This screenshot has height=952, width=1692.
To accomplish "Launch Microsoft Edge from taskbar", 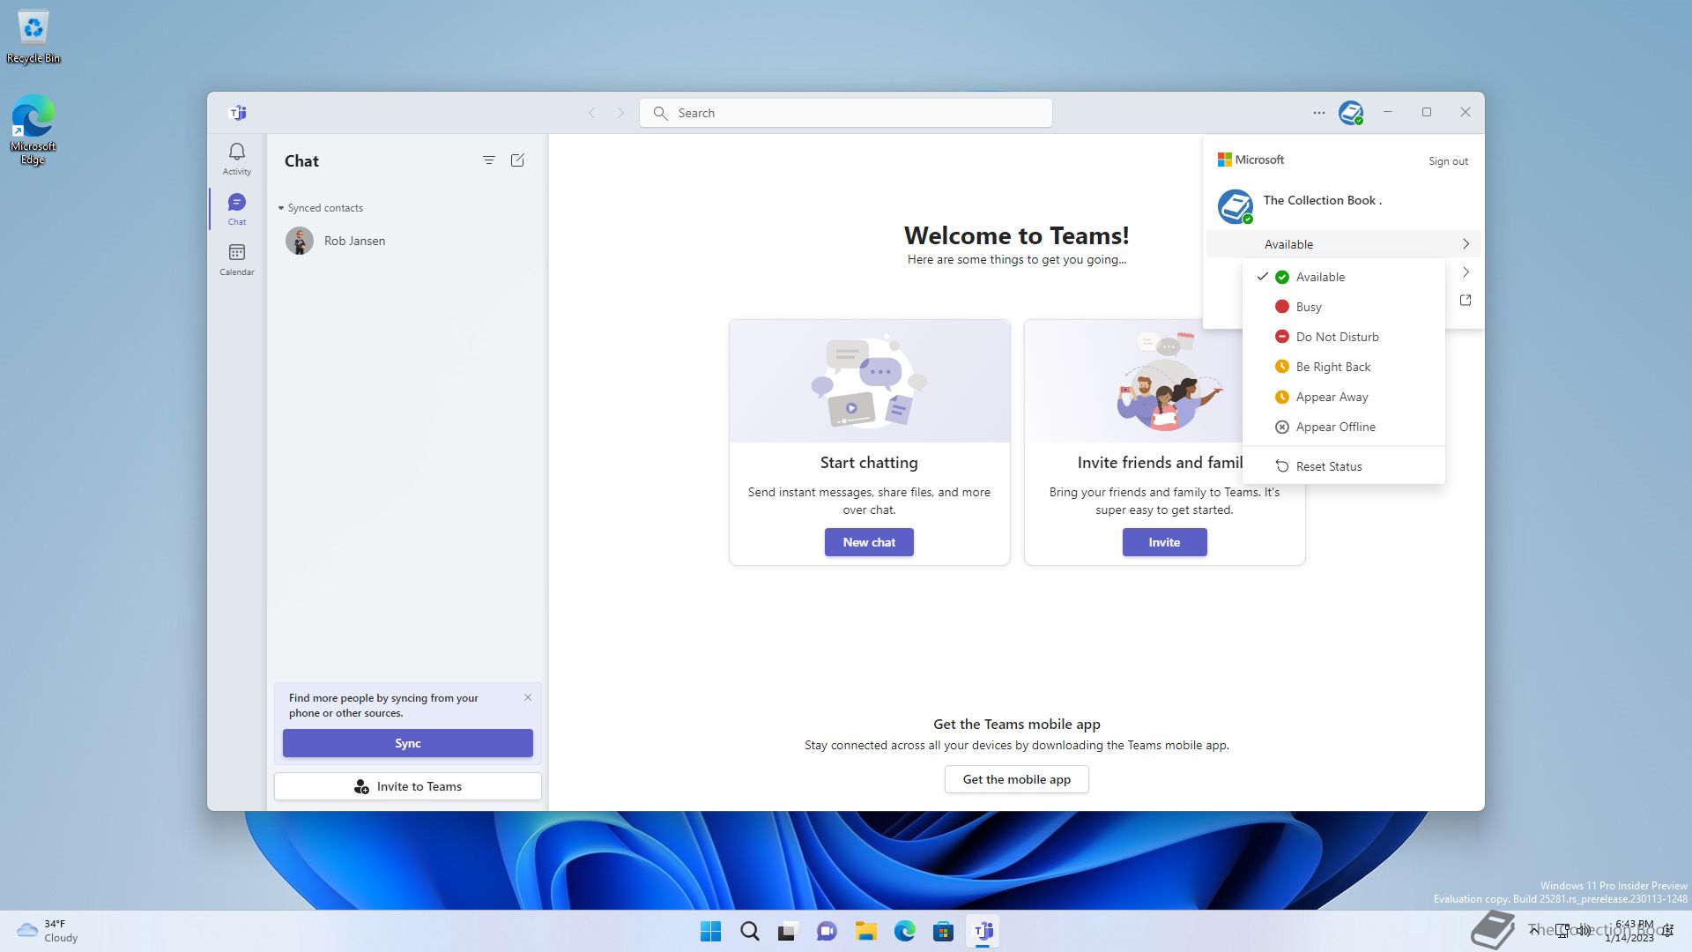I will coord(904,931).
